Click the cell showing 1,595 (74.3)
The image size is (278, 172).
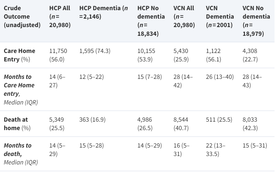(95, 51)
